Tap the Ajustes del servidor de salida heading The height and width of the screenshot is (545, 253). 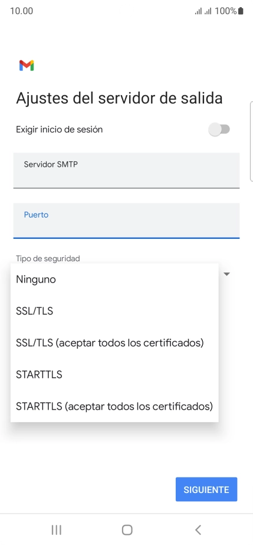click(x=119, y=98)
